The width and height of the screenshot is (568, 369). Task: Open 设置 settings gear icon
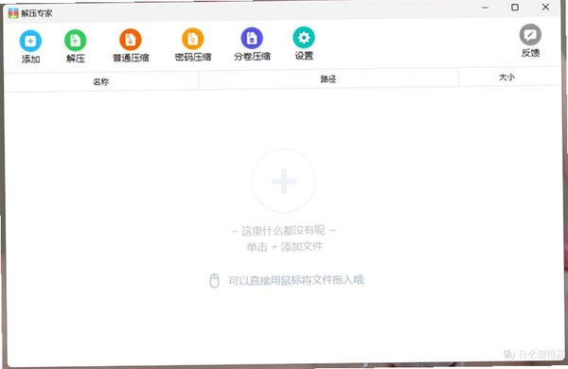304,37
